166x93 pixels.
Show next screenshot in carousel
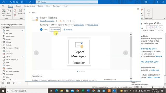[126, 53]
